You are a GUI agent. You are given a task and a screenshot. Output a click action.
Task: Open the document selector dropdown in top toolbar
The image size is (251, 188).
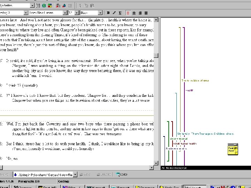point(32,6)
